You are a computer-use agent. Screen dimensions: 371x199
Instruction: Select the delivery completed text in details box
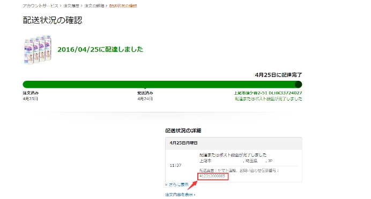tap(233, 155)
